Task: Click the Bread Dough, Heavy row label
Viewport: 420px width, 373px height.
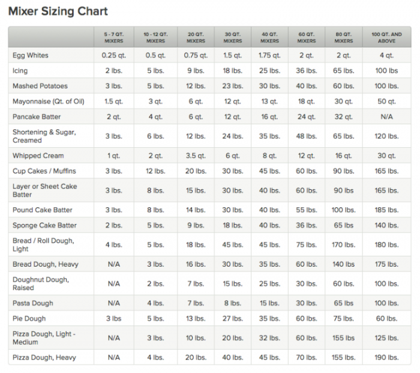Action: [x=46, y=264]
